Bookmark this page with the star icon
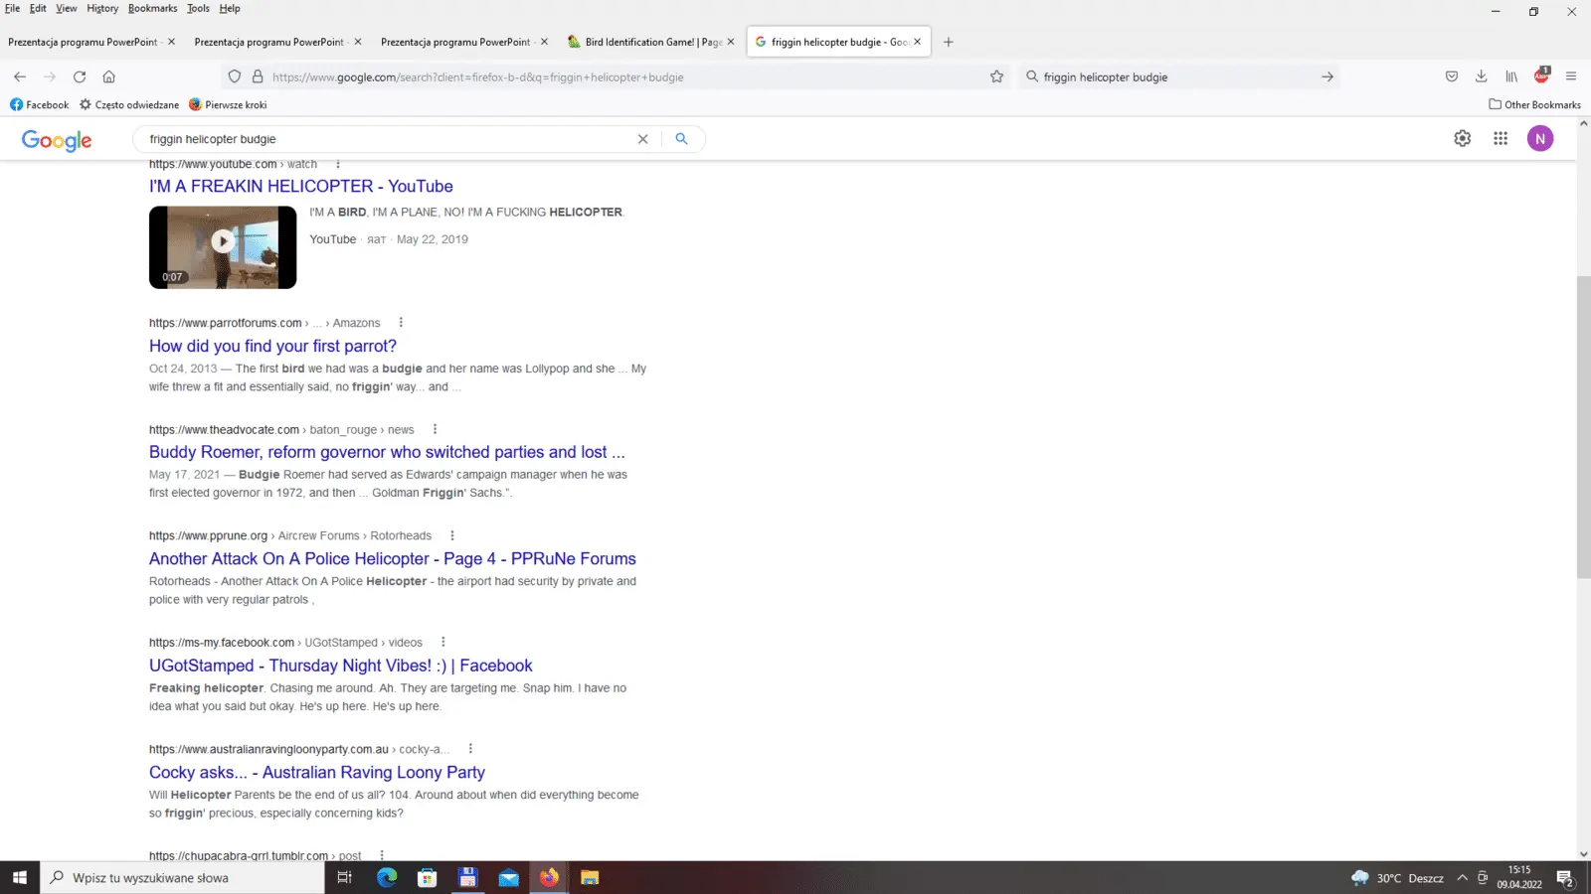The width and height of the screenshot is (1591, 894). pos(996,76)
